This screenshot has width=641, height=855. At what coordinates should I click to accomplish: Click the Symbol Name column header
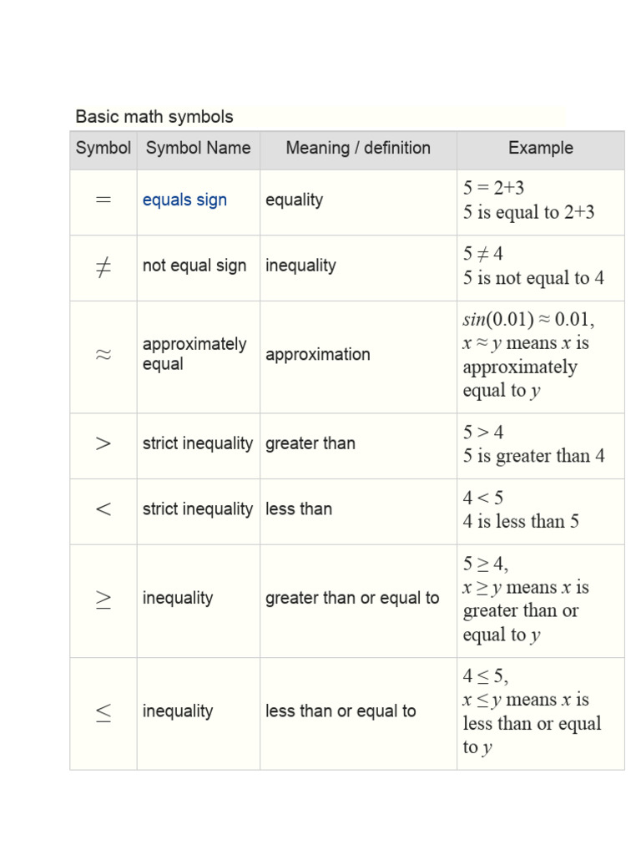(198, 149)
